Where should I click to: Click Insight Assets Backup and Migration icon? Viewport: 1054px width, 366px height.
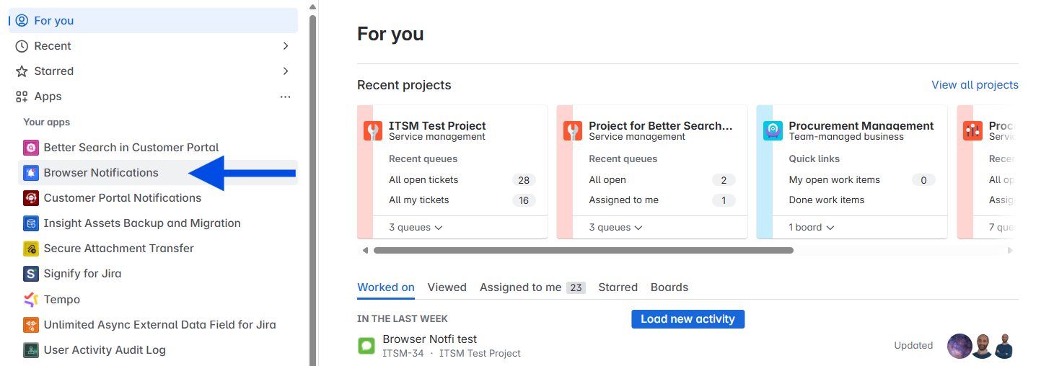pyautogui.click(x=30, y=223)
